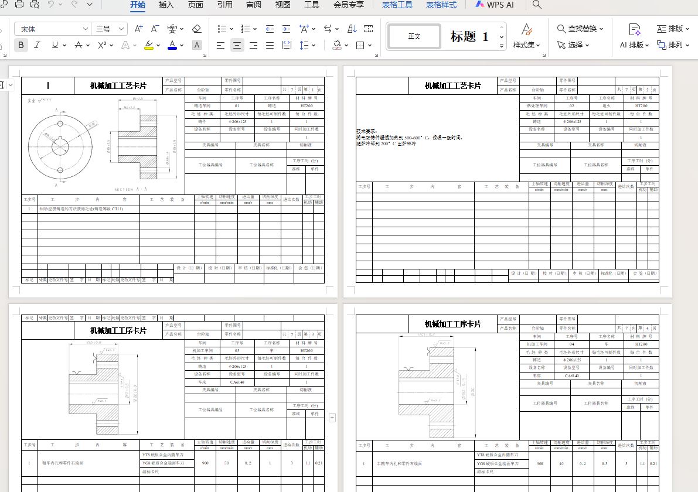Center align the text
Viewport: 698px width, 492px height.
pyautogui.click(x=237, y=45)
